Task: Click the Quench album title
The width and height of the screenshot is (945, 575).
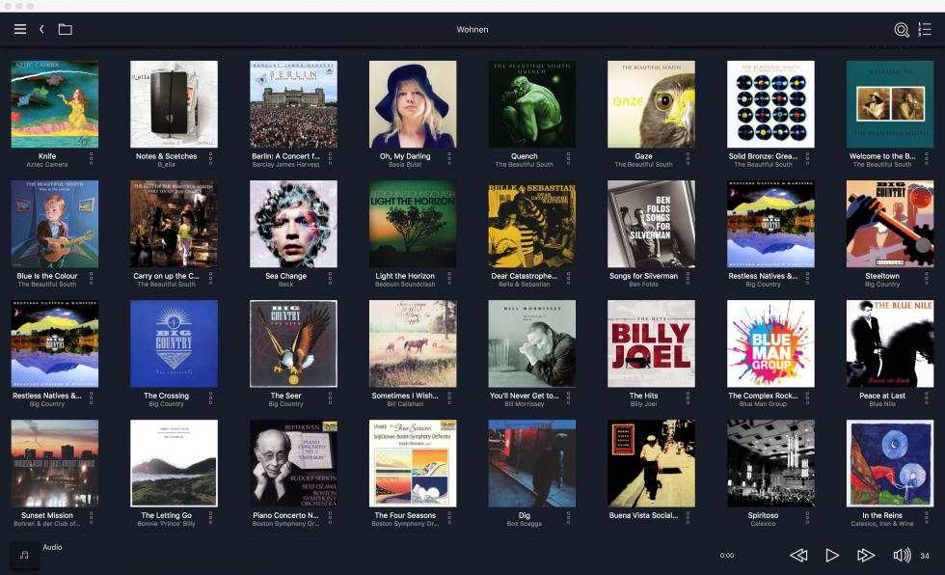Action: (525, 156)
